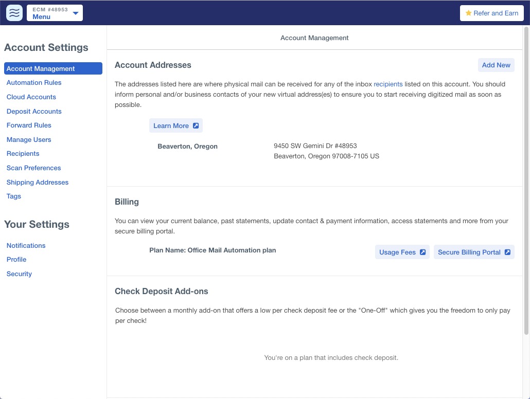The height and width of the screenshot is (399, 530).
Task: Click the Check Deposit Add-ons heading
Action: [161, 291]
